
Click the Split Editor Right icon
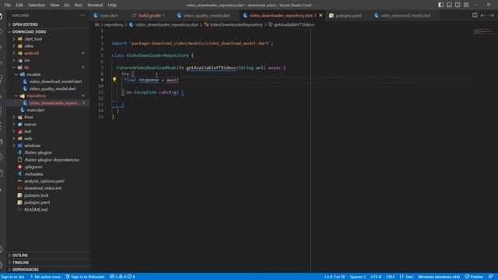coord(475,16)
